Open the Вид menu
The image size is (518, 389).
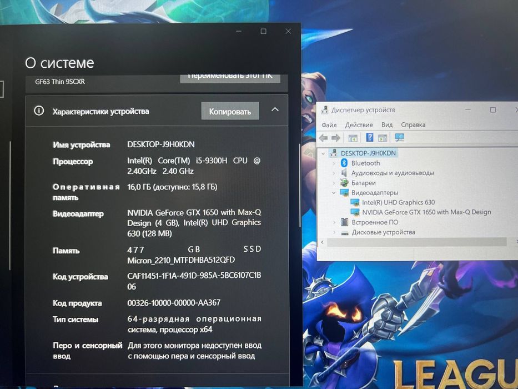[387, 124]
